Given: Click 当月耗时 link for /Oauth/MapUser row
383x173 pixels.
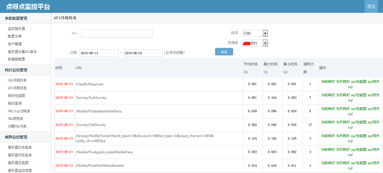Looking at the screenshot, I should [343, 81].
